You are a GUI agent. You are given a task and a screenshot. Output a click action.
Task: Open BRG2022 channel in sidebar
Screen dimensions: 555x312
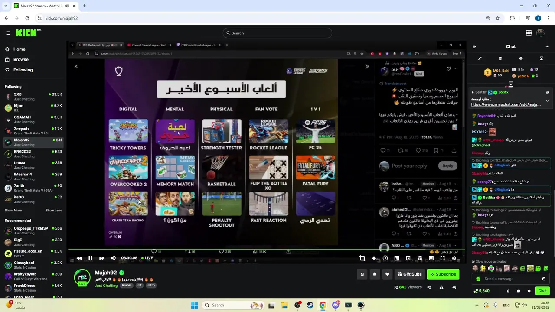coord(33,154)
